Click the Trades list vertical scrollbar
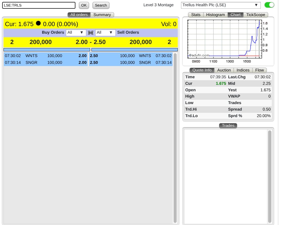Image resolution: width=294 pixels, height=225 pixels. coord(269,177)
